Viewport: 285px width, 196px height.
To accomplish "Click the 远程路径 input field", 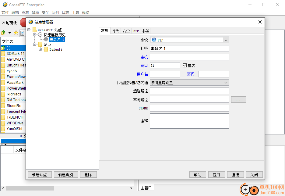I will pyautogui.click(x=189, y=91).
